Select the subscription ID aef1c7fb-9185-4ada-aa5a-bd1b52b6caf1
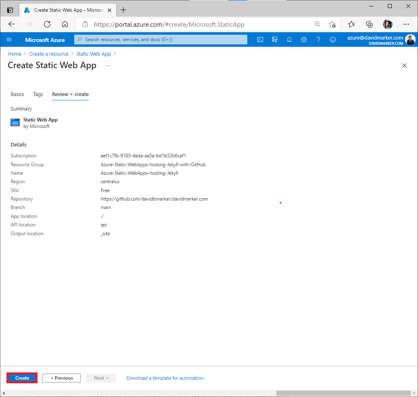This screenshot has height=397, width=418. point(143,156)
